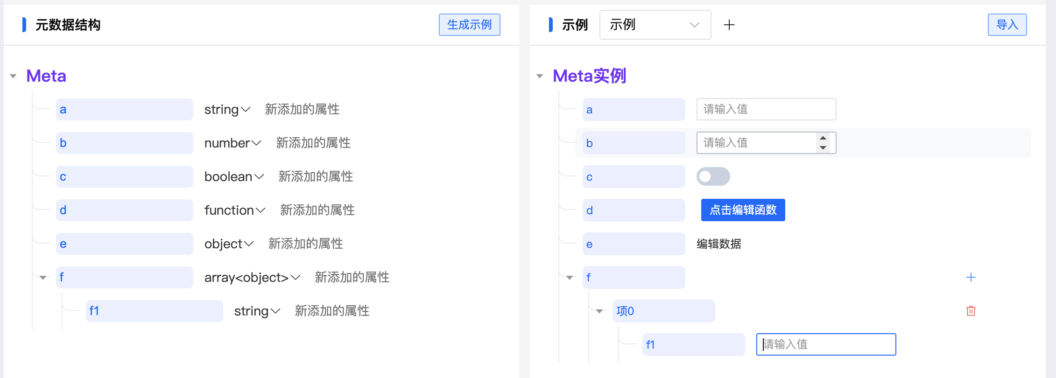This screenshot has height=378, width=1056.
Task: Edit description 新添加的属性 of property c
Action: 316,177
